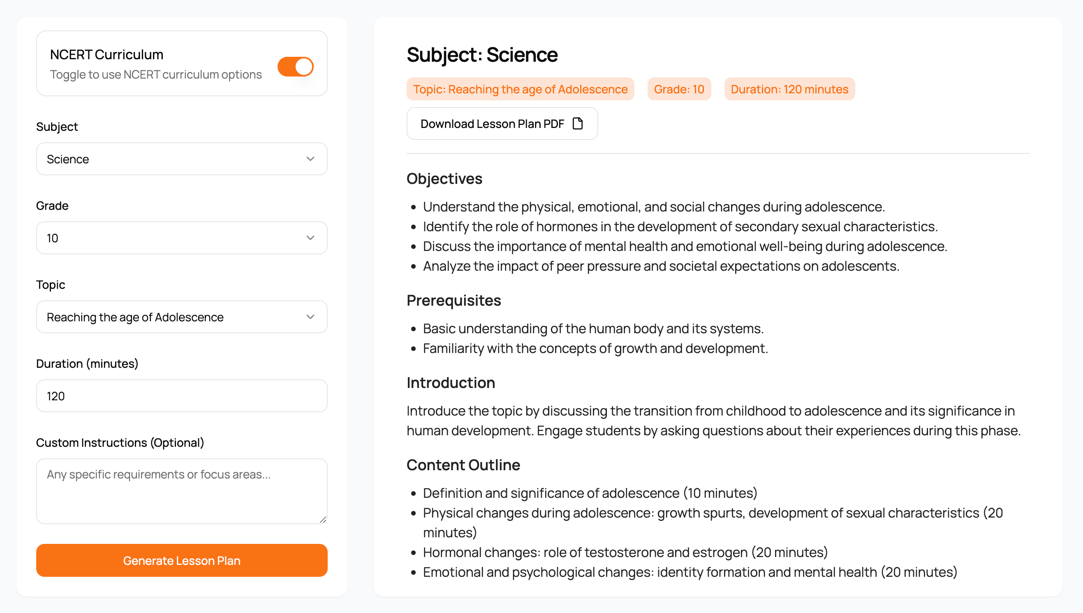Toggle the NCERT Curriculum switch
The height and width of the screenshot is (613, 1083).
(295, 67)
